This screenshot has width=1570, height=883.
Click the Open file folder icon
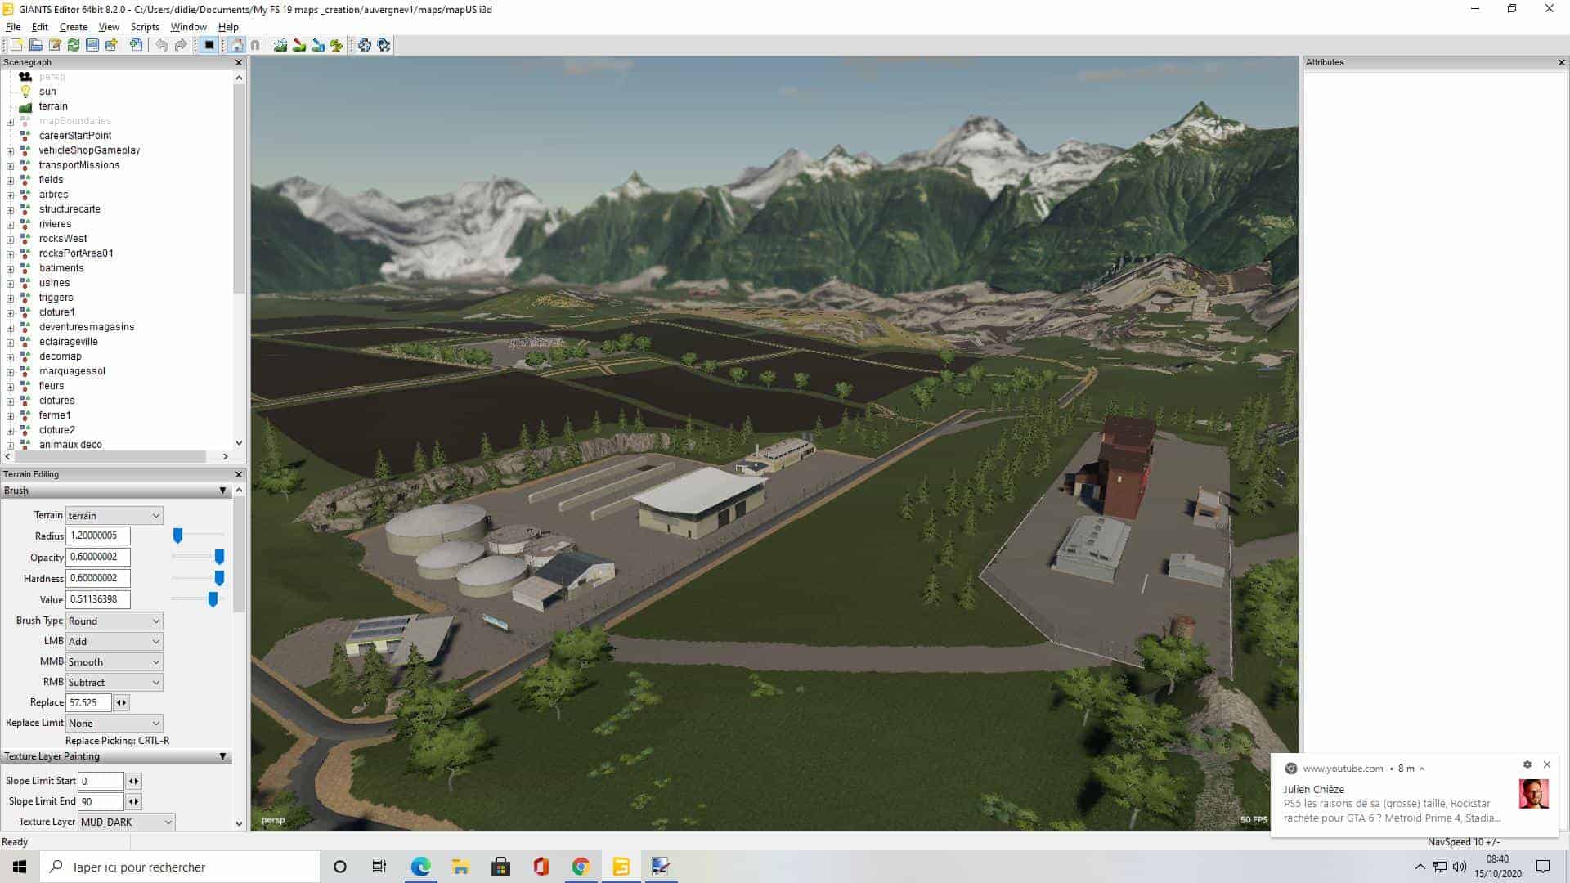click(x=35, y=45)
